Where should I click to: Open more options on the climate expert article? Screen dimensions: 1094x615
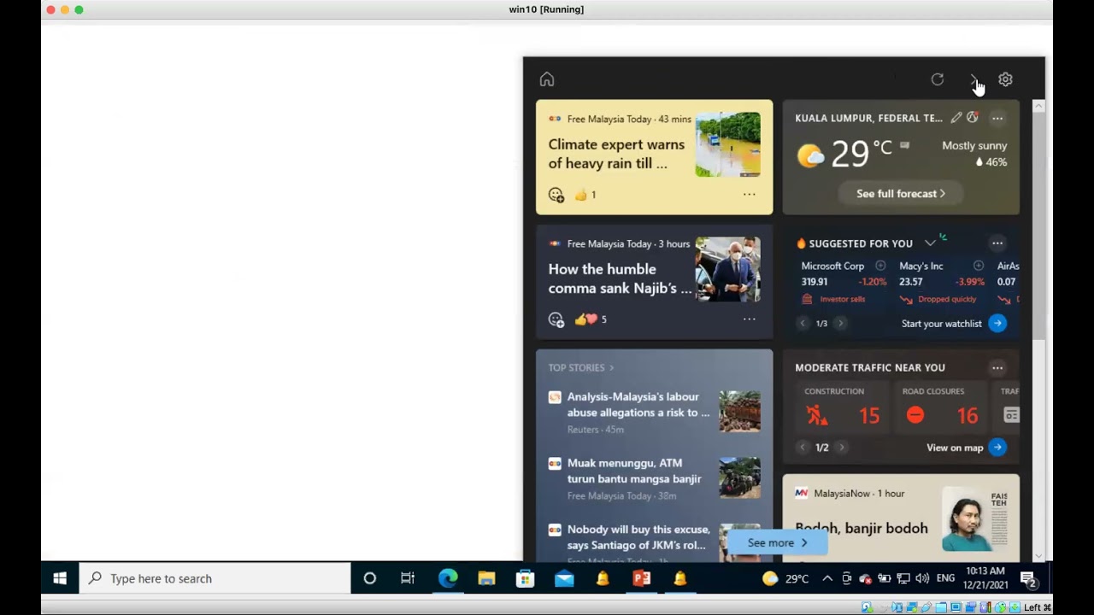[x=750, y=195]
